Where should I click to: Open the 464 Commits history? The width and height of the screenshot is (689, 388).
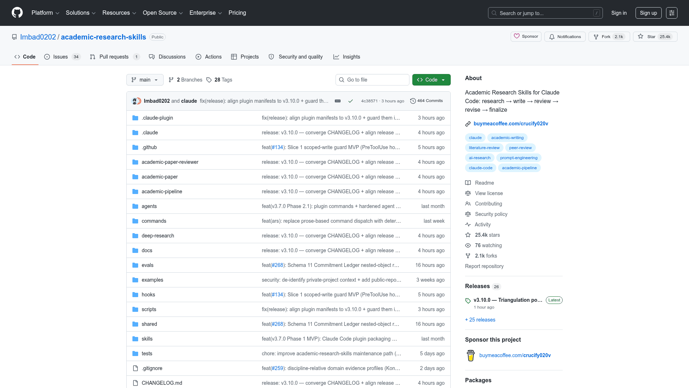pos(426,101)
